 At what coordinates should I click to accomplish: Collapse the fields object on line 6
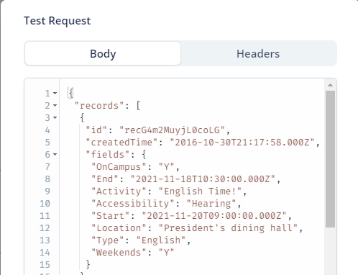coord(55,154)
